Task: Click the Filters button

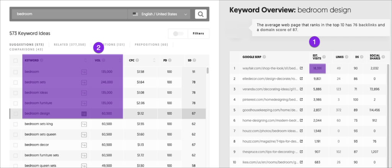Action: coord(198,34)
